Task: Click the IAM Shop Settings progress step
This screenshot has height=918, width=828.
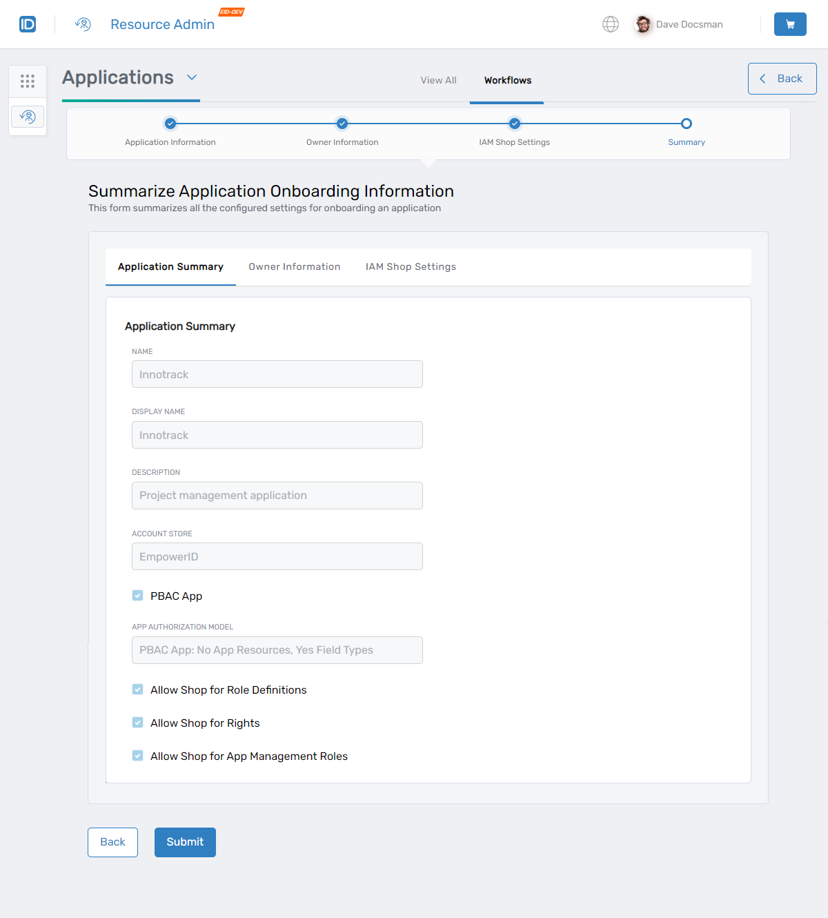Action: (514, 124)
